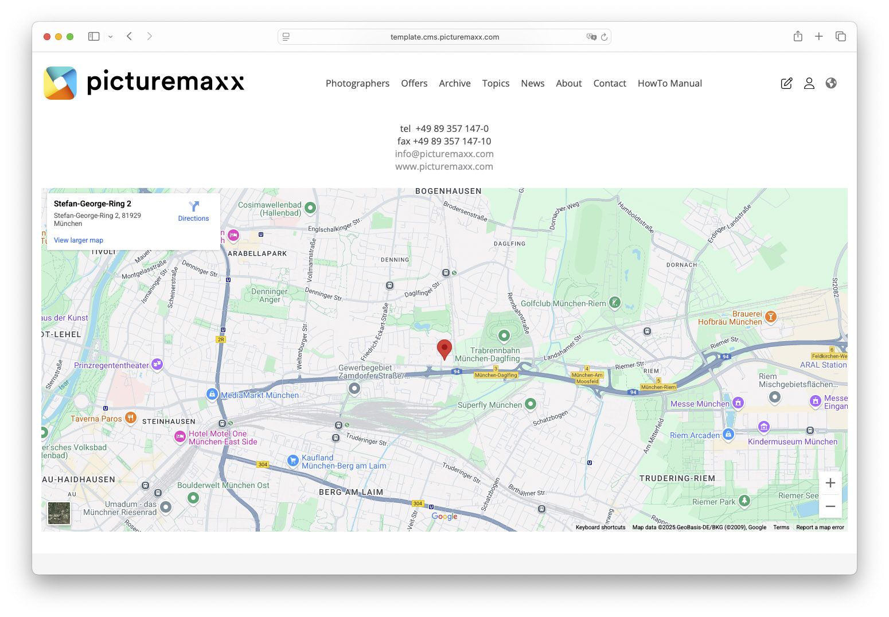Zoom out the map with minus button
Image resolution: width=889 pixels, height=617 pixels.
pyautogui.click(x=830, y=506)
